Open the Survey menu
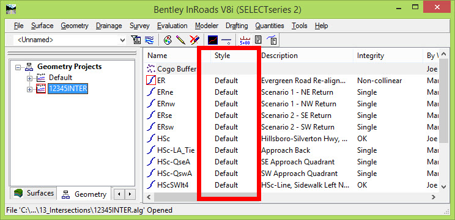This screenshot has width=455, height=220. click(x=139, y=26)
